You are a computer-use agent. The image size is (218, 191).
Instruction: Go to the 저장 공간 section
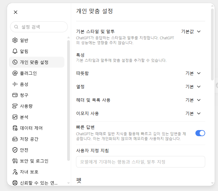coord(37,139)
